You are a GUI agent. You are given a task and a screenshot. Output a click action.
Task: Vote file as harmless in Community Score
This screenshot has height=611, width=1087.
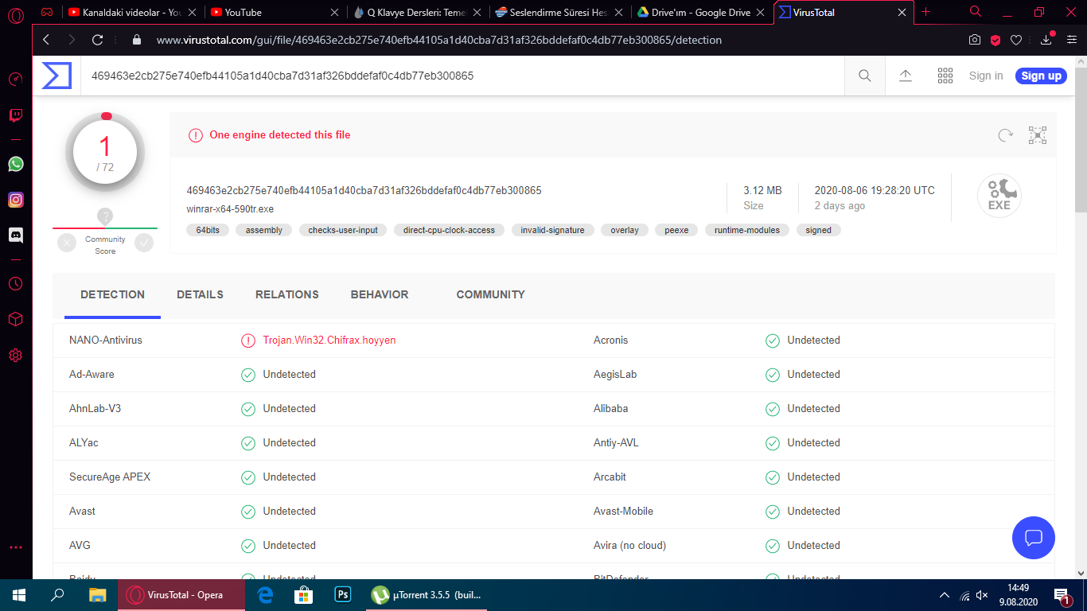click(x=144, y=243)
